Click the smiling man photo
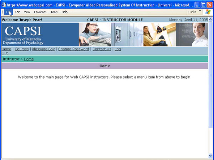The width and height of the screenshot is (214, 160). click(x=192, y=34)
